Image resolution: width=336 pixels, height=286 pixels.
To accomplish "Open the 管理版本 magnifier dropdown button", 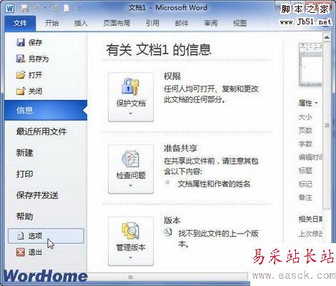I will tap(131, 241).
